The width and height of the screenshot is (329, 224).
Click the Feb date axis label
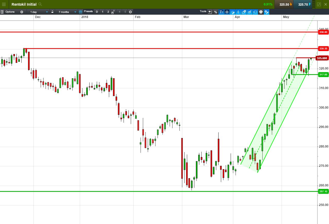point(138,17)
